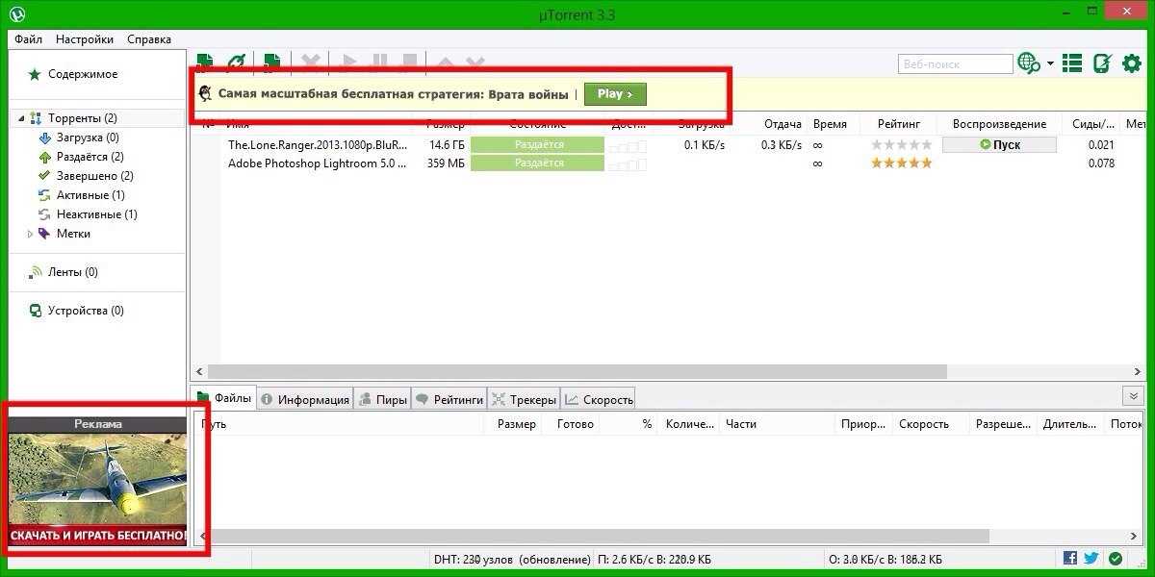Open the Справка menu
The image size is (1155, 577).
[149, 39]
